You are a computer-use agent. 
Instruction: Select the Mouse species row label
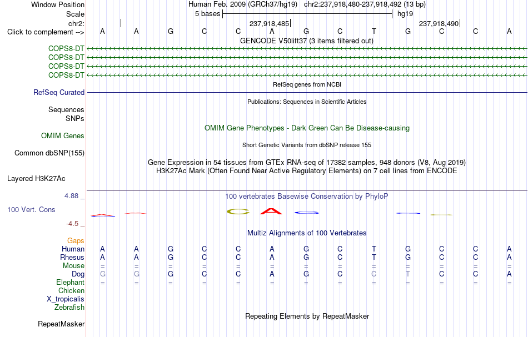73,266
